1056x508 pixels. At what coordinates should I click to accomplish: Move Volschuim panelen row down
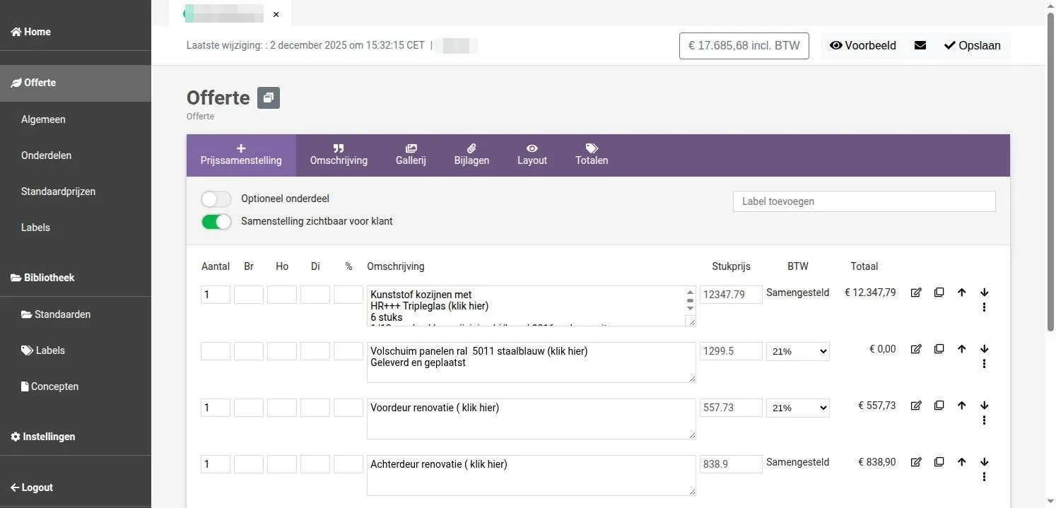click(x=984, y=349)
